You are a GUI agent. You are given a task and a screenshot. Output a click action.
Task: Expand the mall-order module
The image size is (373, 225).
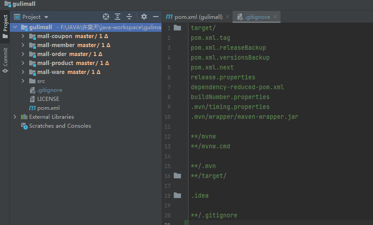click(x=23, y=54)
